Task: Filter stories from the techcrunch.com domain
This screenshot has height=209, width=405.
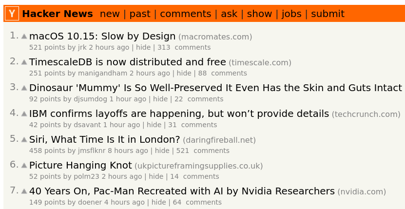Action: (x=366, y=114)
